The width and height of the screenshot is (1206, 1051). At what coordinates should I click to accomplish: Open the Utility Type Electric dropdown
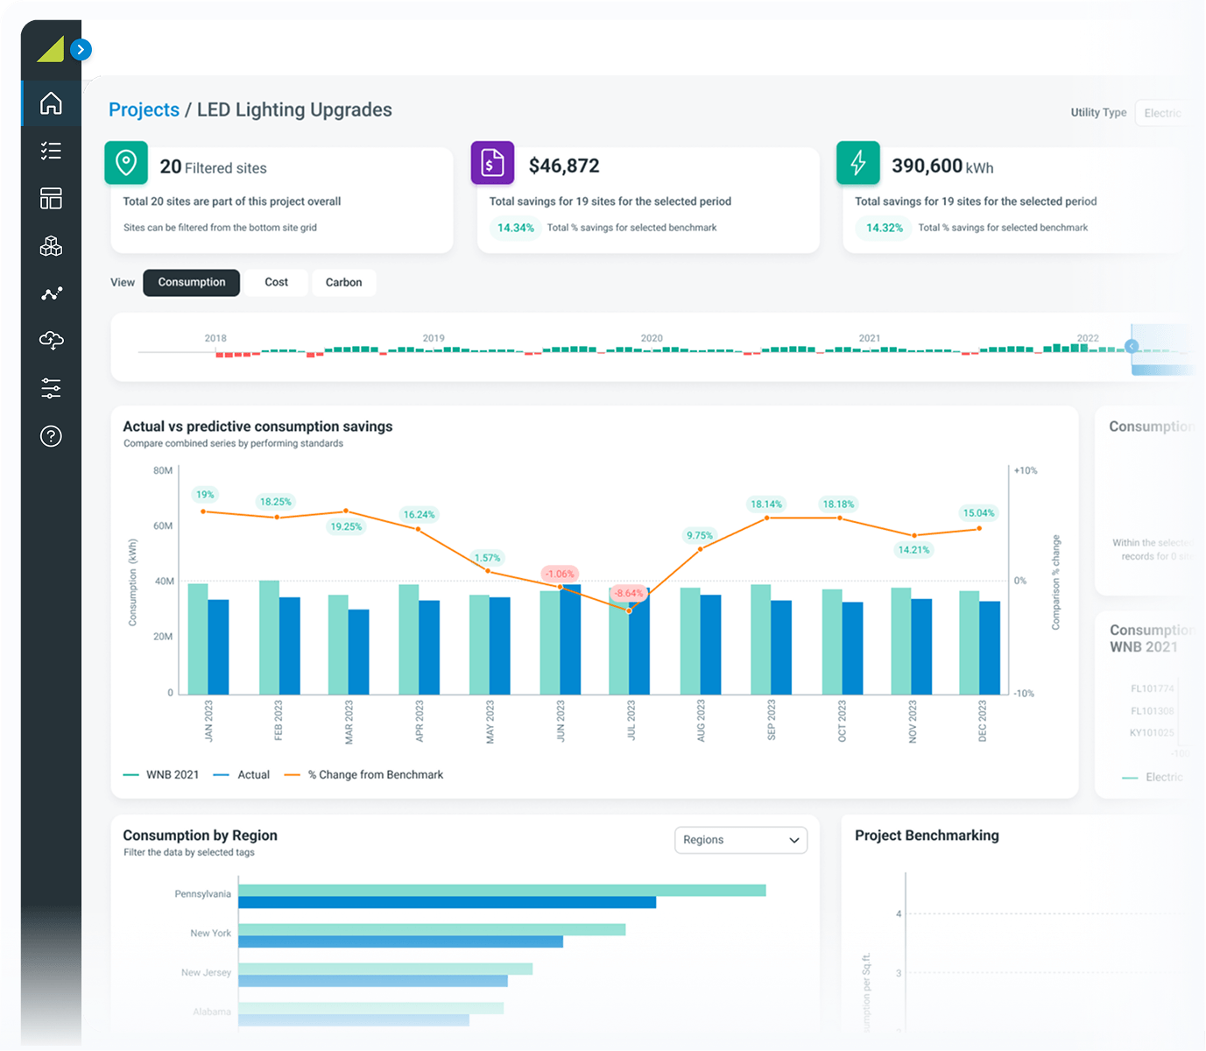click(1161, 113)
